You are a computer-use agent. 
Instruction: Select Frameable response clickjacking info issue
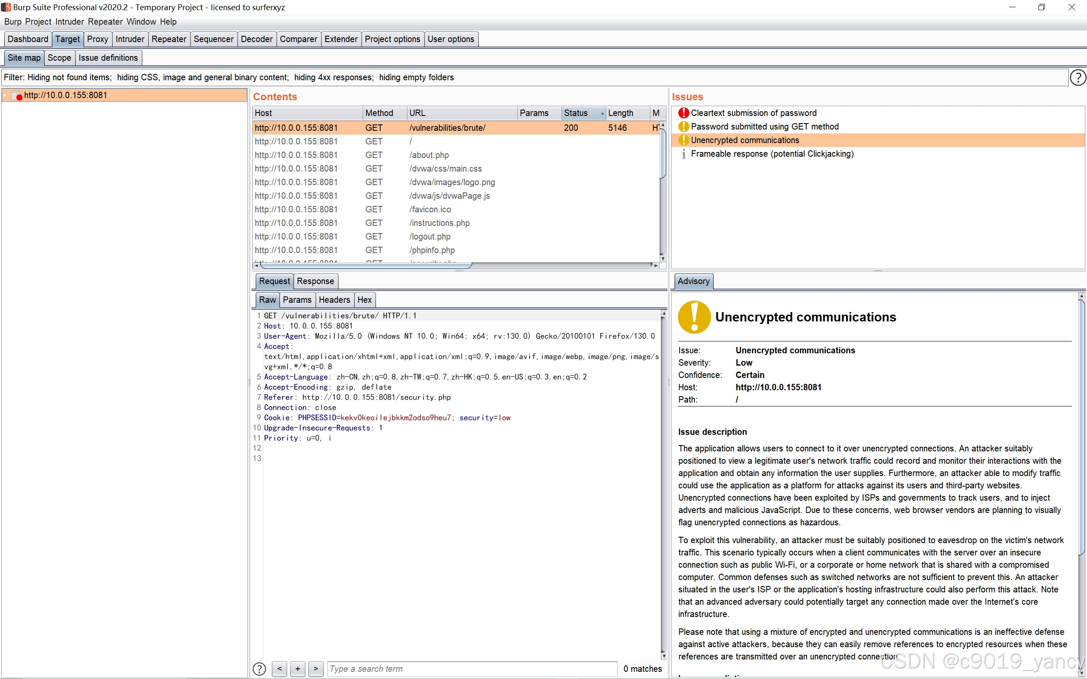pos(772,154)
